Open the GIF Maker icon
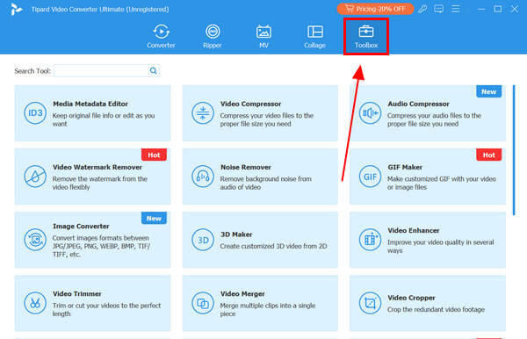The height and width of the screenshot is (339, 527). click(x=370, y=177)
